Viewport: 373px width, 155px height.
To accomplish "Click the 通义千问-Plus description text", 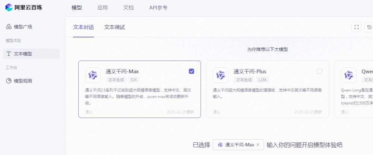I will (267, 93).
